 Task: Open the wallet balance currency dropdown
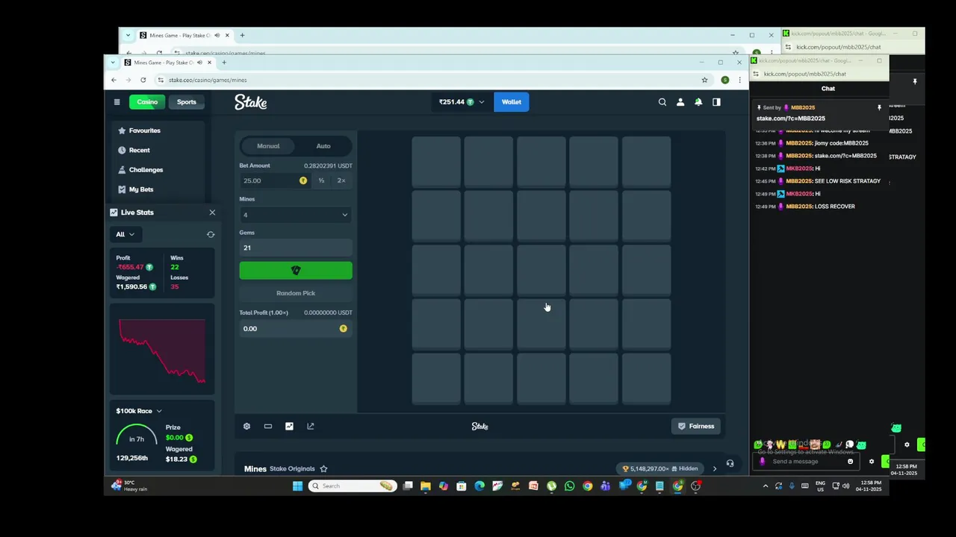(462, 102)
